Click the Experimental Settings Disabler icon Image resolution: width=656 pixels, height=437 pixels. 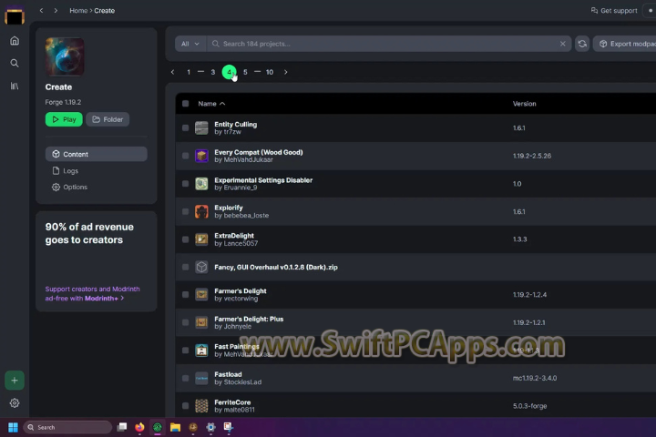(x=201, y=184)
